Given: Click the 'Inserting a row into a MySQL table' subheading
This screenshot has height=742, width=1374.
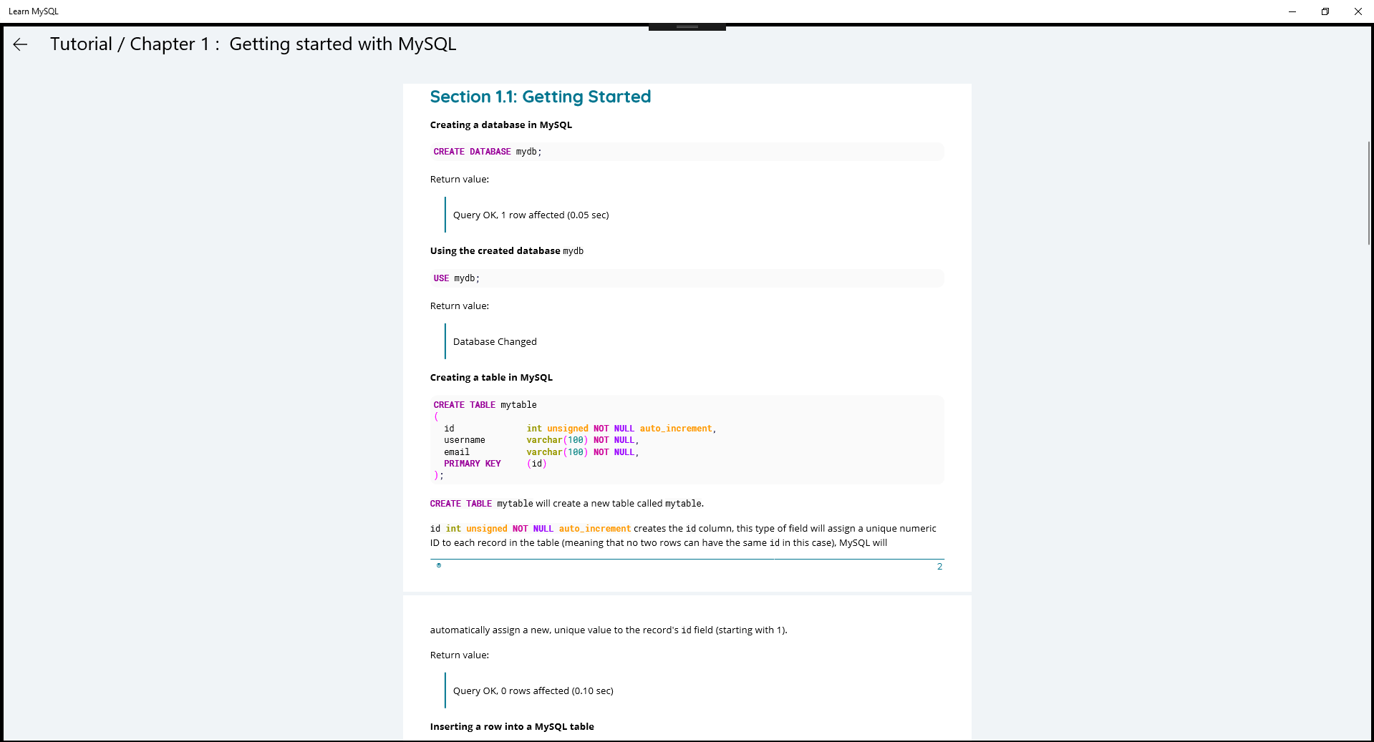Looking at the screenshot, I should (x=512, y=727).
